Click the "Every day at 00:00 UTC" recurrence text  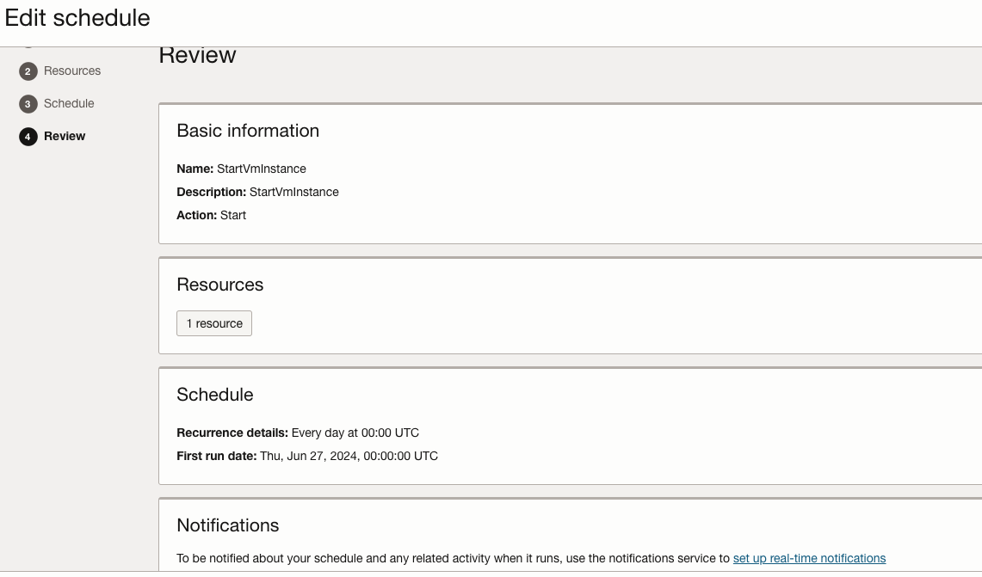(x=355, y=433)
